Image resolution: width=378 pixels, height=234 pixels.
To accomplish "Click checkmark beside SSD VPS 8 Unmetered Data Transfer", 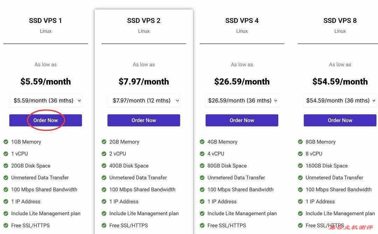I will pos(300,178).
